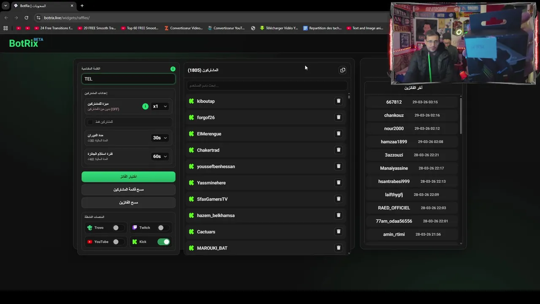Viewport: 540px width, 304px height.
Task: Click clear winners button
Action: click(x=128, y=203)
